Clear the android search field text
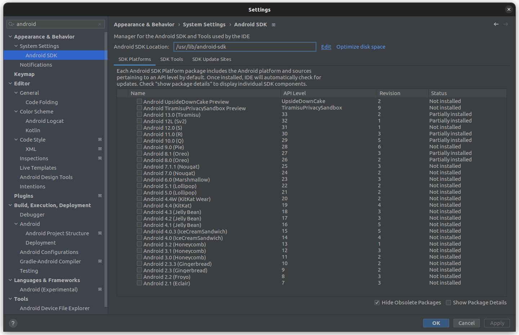The image size is (519, 335). 100,24
